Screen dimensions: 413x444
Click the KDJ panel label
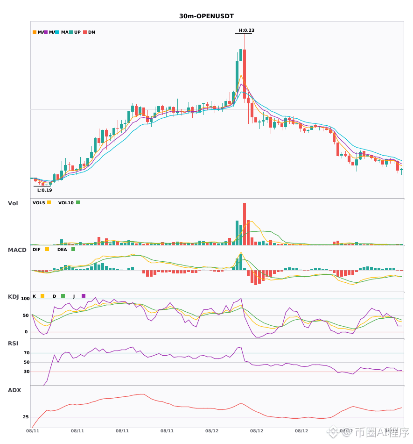tap(13, 297)
